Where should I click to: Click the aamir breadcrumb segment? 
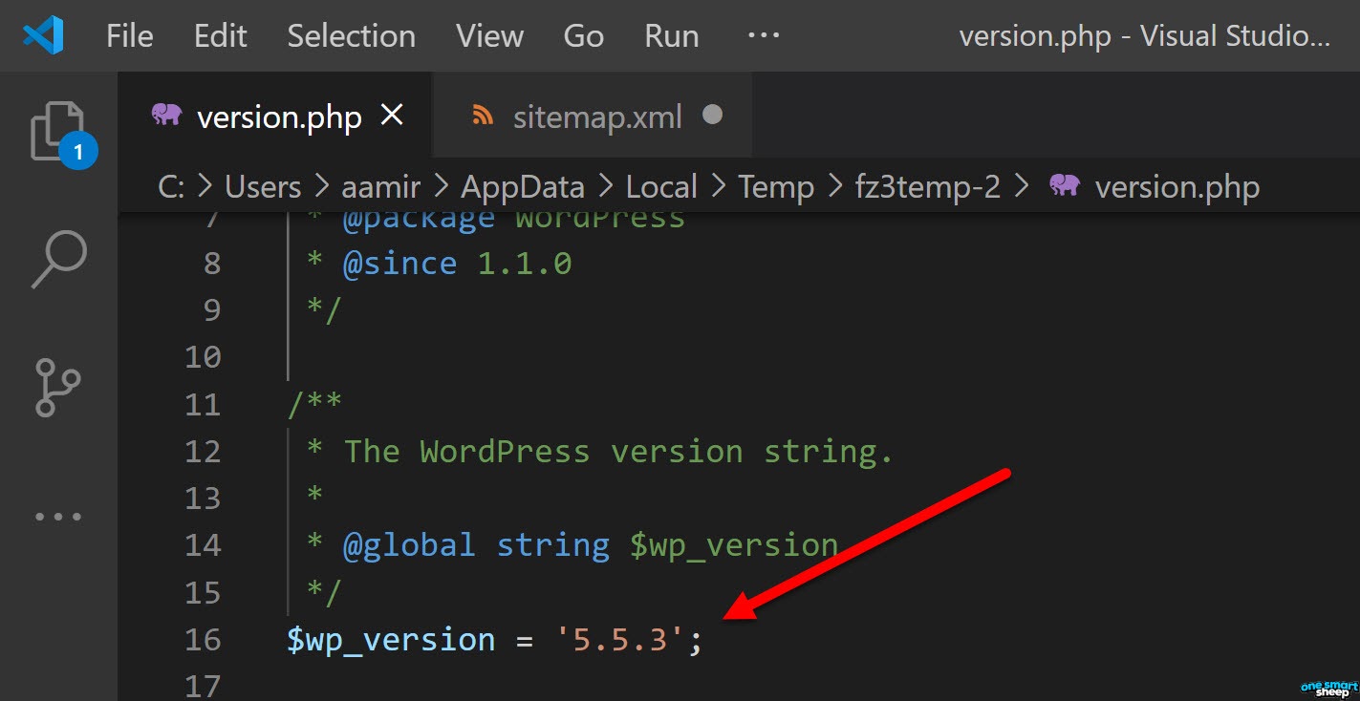(x=380, y=186)
